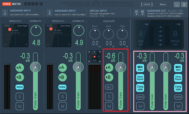Open the hardware input 1 device selector
Image resolution: width=189 pixels, height=114 pixels.
(5, 13)
